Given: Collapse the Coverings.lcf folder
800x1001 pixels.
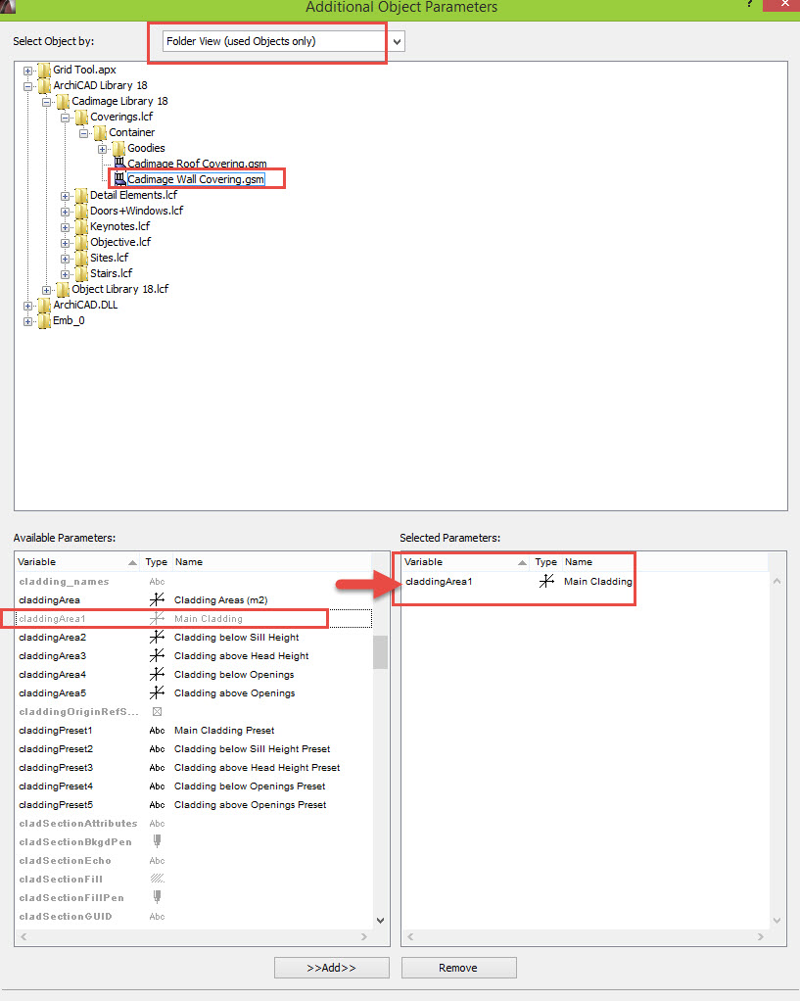Looking at the screenshot, I should (x=65, y=118).
